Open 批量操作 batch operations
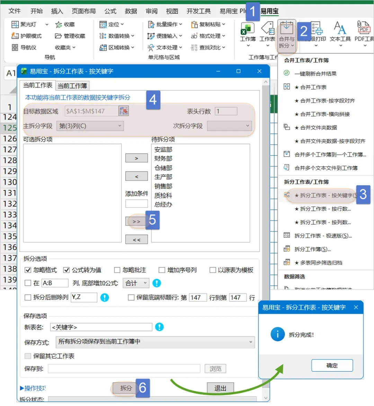Image resolution: width=374 pixels, height=406 pixels. [165, 24]
